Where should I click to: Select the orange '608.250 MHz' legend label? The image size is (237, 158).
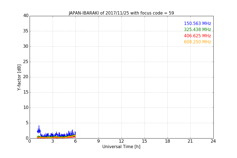point(198,42)
